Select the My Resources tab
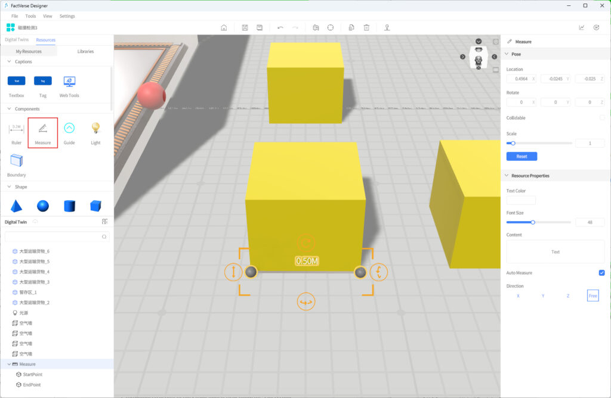The image size is (611, 398). (x=29, y=51)
